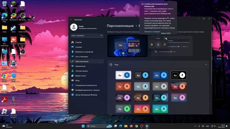Select Euro Truck Simulator desktop file

coord(14,113)
